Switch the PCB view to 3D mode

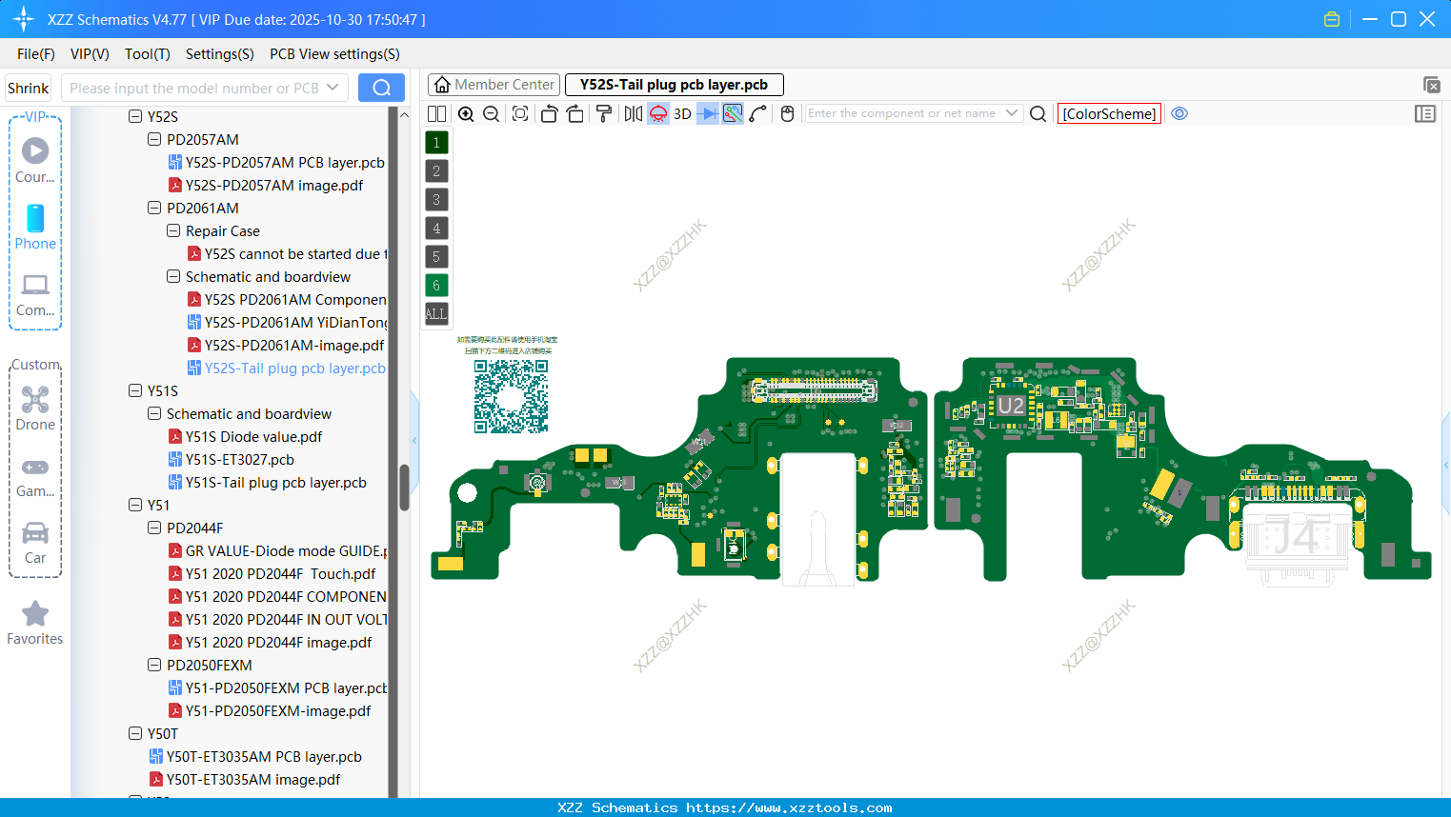coord(682,113)
